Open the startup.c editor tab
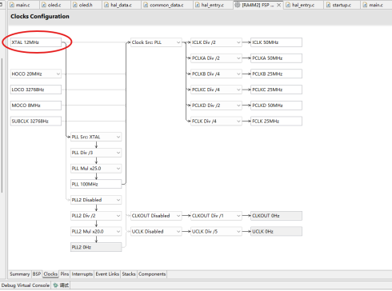Screen dimensions: 392x291 pos(342,5)
